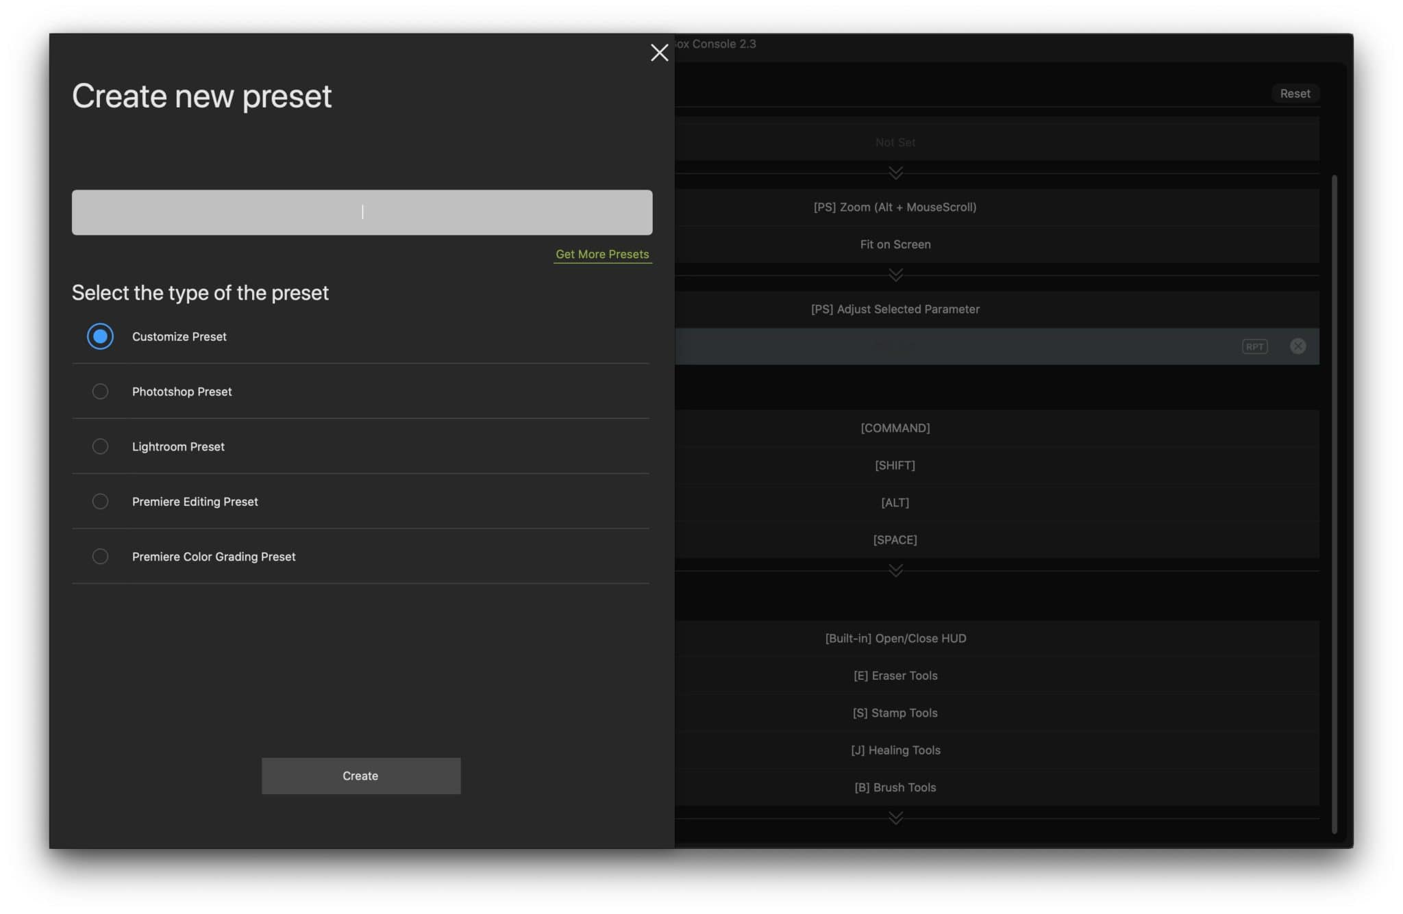This screenshot has height=914, width=1403.
Task: Select Premiere Editing Preset option
Action: 100,501
